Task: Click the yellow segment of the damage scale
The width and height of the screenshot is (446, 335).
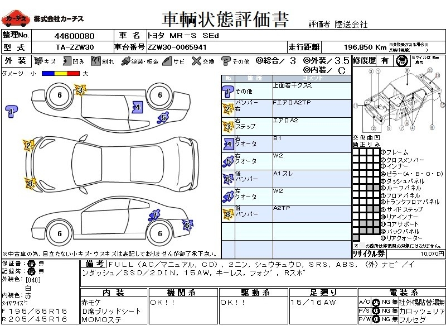Action: click(x=61, y=74)
